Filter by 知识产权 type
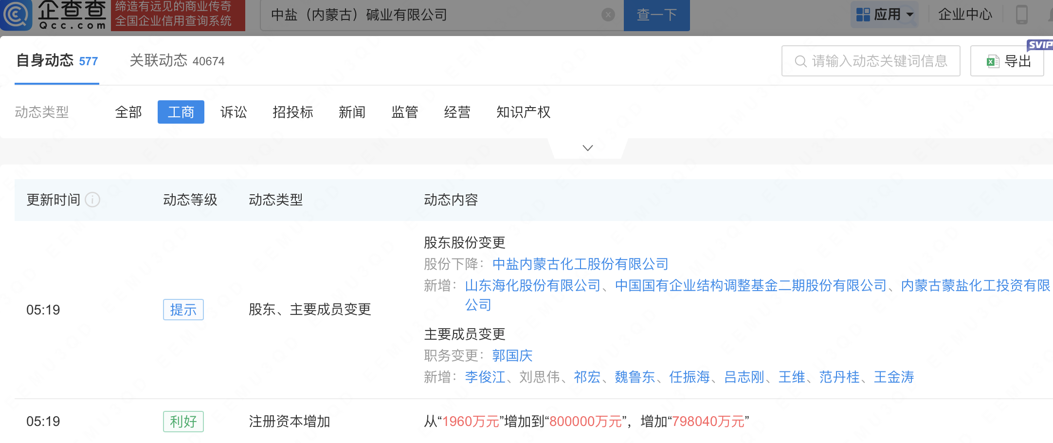1053x443 pixels. click(523, 112)
